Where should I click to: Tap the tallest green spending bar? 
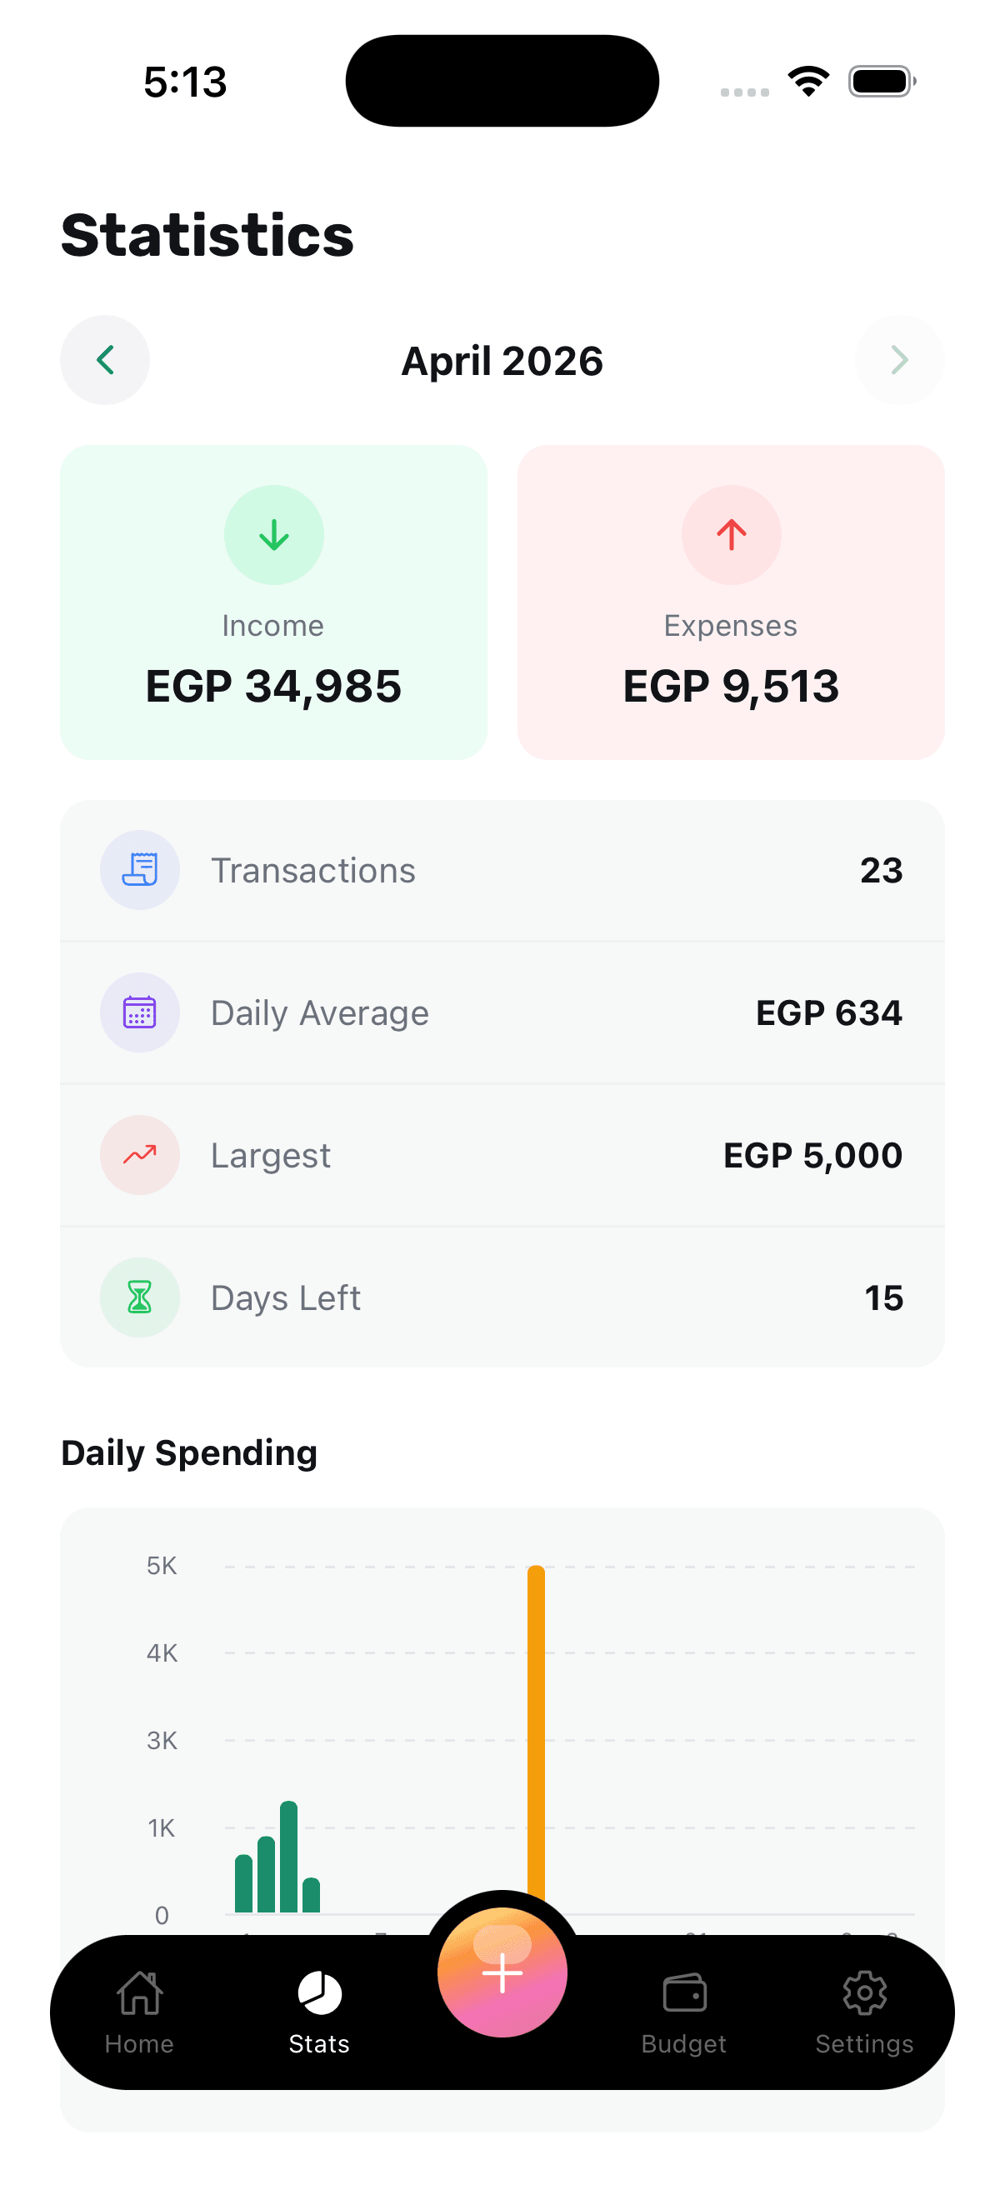click(288, 1856)
